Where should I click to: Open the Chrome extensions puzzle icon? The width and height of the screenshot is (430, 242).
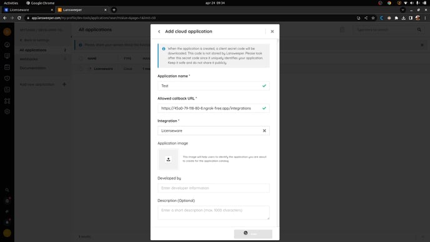point(396,18)
